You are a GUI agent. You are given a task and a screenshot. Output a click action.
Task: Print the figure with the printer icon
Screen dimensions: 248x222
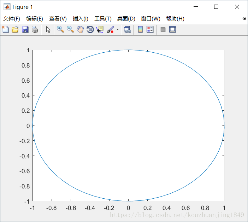pos(35,29)
